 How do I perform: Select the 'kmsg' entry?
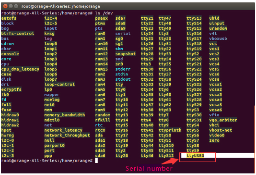49,33
